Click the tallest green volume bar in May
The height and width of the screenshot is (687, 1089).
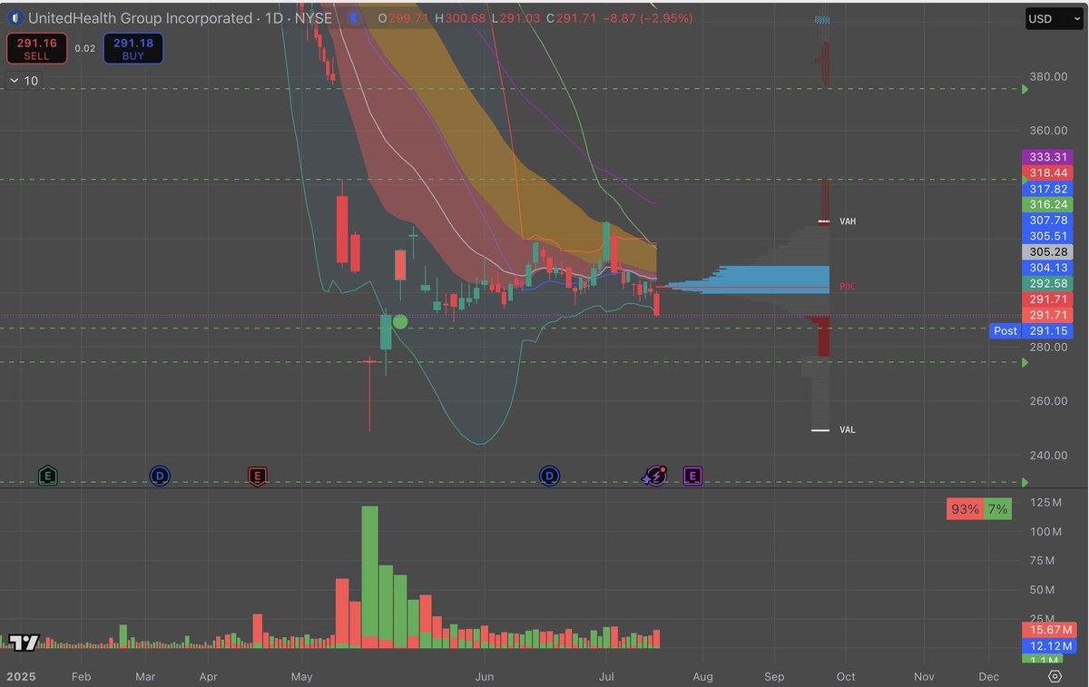coord(369,577)
